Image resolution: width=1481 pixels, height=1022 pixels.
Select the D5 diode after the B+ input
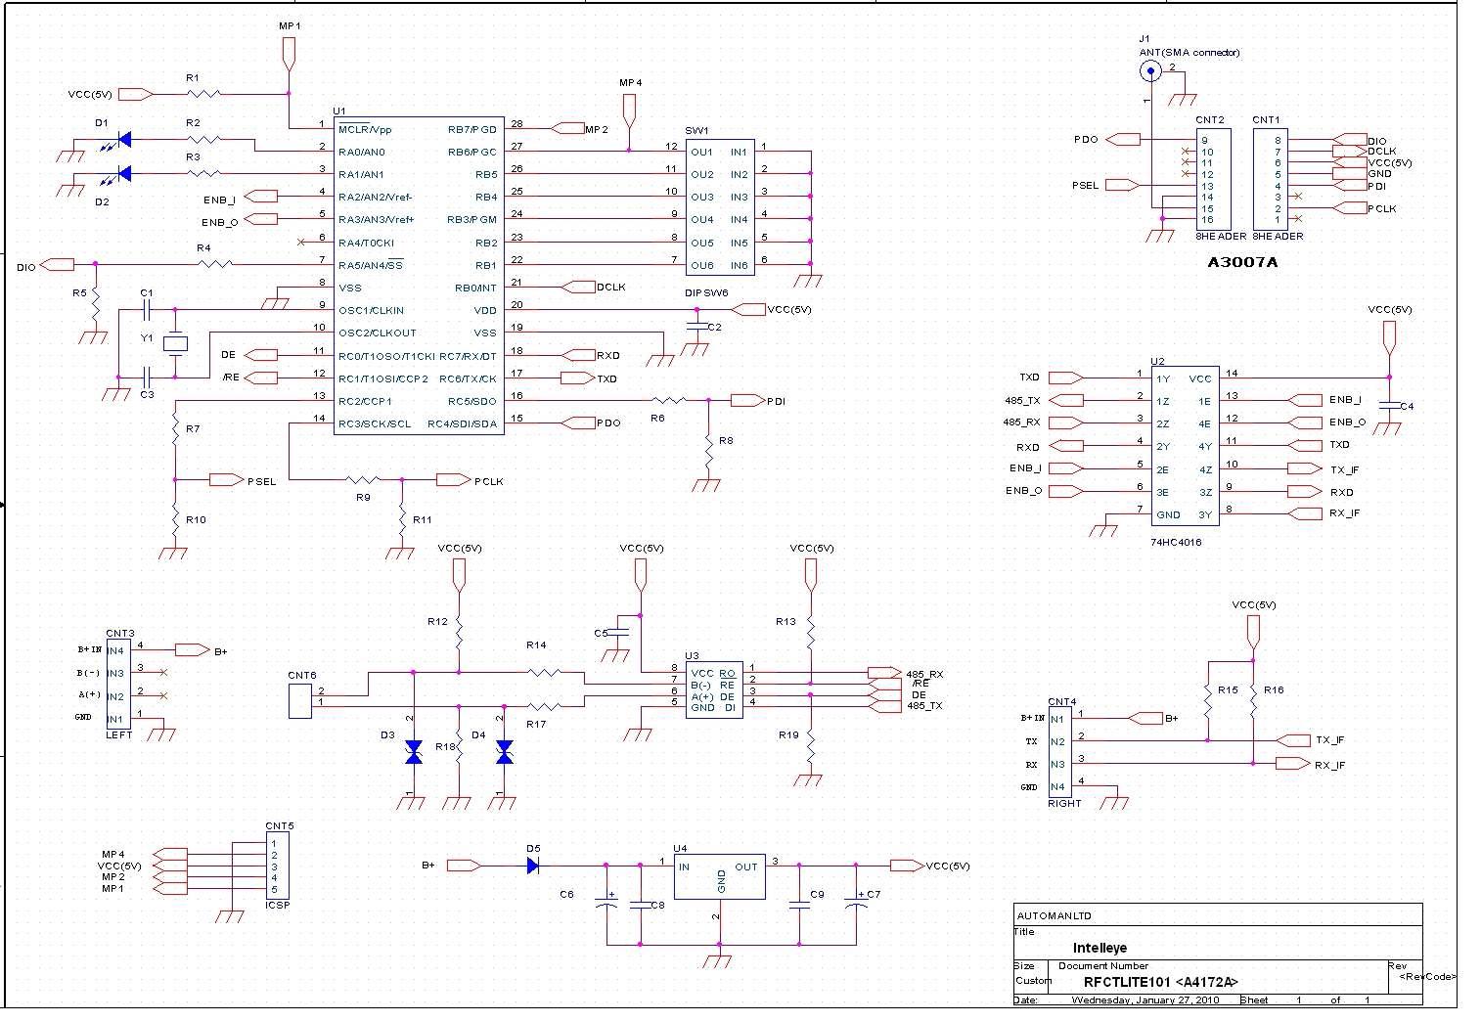coord(533,866)
